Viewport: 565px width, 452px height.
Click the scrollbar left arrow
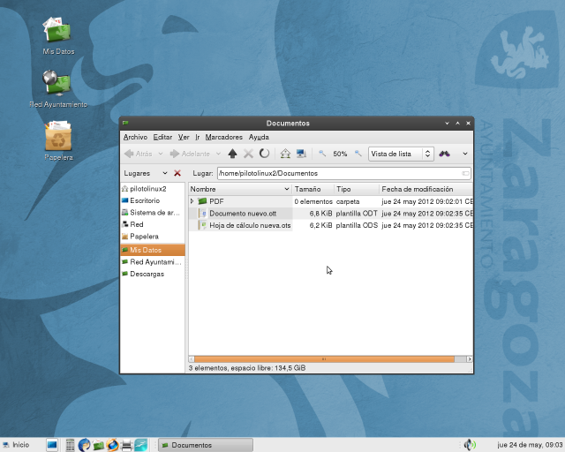(192, 359)
